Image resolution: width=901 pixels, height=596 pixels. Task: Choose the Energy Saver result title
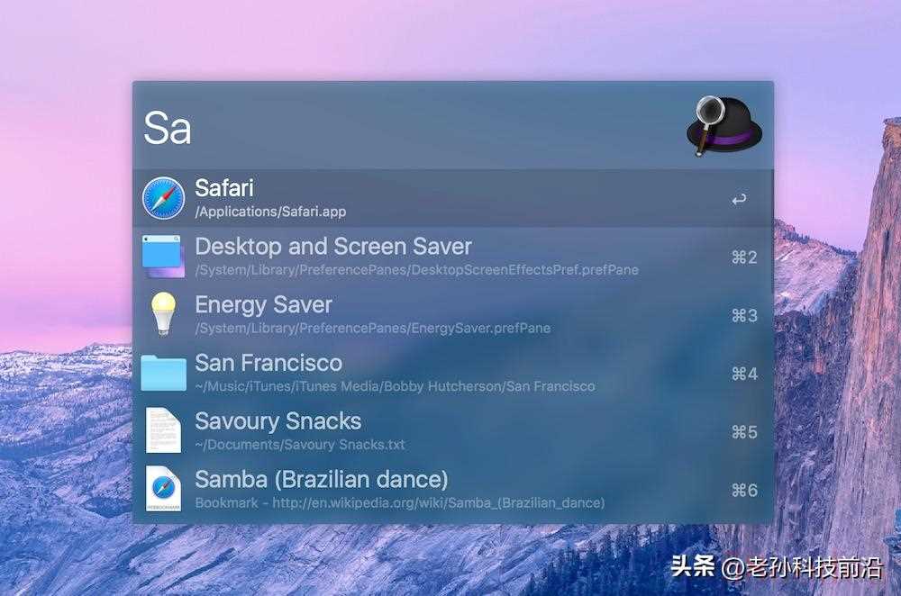[x=263, y=305]
